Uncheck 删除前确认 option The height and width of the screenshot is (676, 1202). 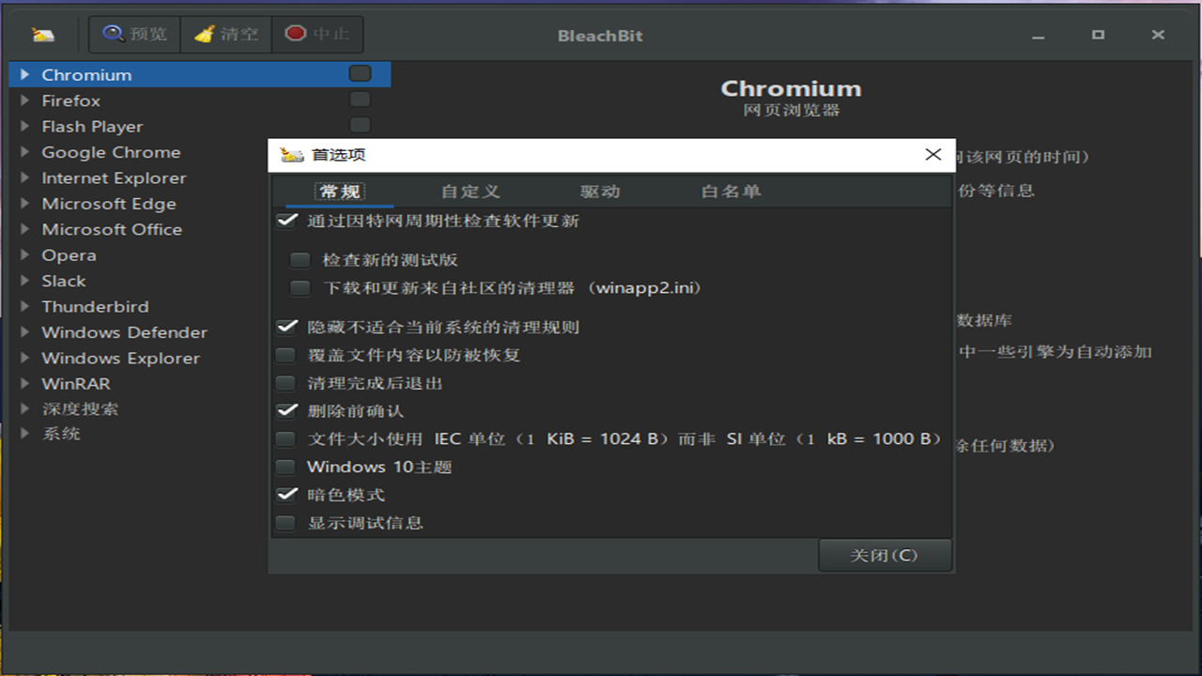285,410
